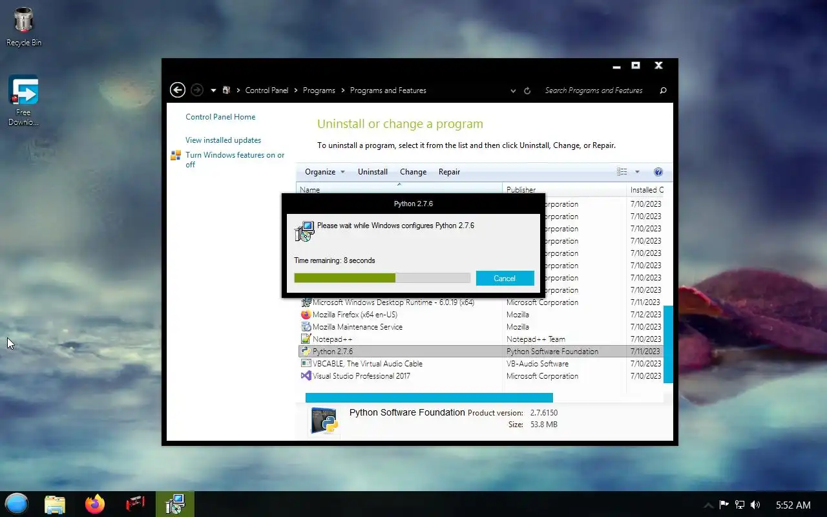
Task: Sort by the Name column header
Action: click(399, 189)
